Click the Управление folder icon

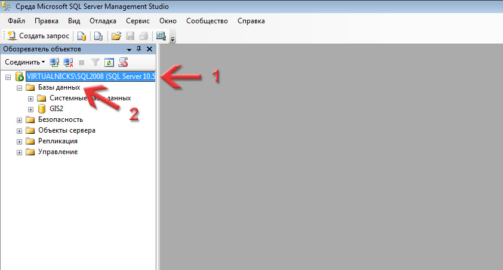[x=30, y=152]
